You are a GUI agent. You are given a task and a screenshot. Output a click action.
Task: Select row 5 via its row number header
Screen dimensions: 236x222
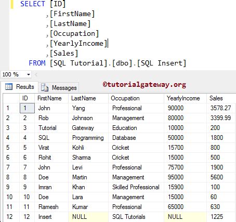point(11,148)
